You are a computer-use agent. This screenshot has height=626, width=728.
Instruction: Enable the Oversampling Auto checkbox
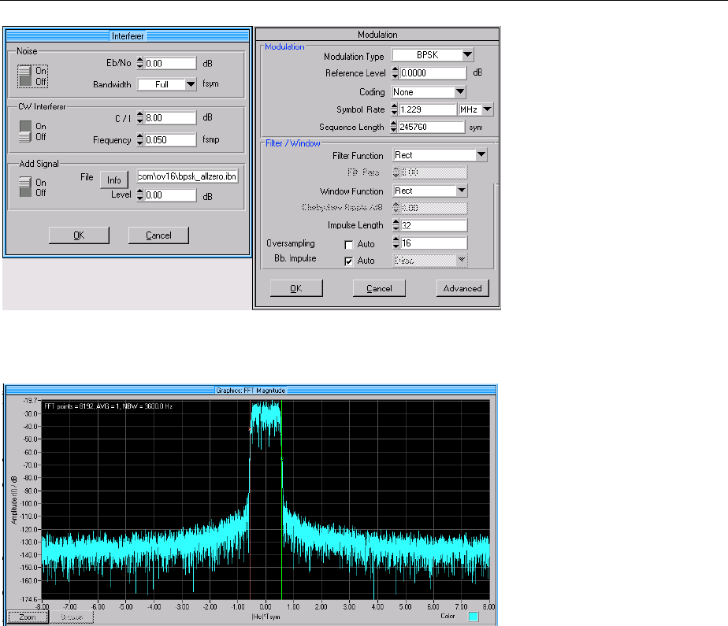tap(347, 245)
